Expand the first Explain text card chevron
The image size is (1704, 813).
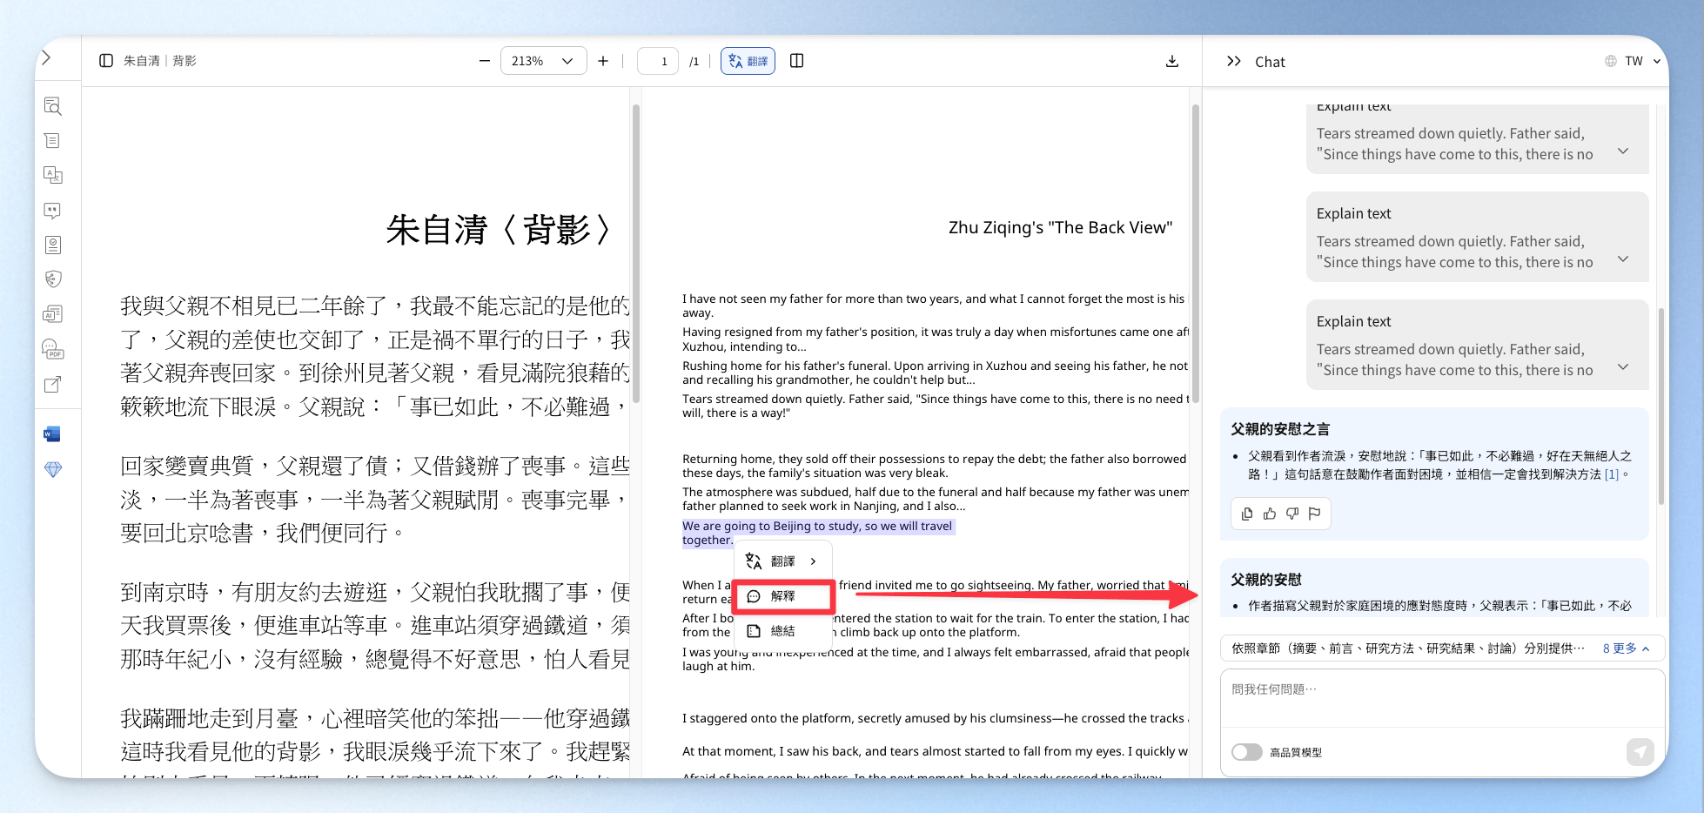pos(1623,151)
